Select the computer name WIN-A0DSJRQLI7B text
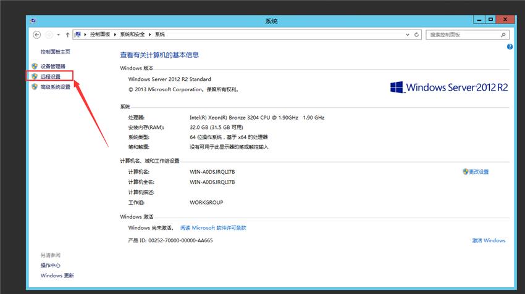The height and width of the screenshot is (294, 525). [212, 172]
